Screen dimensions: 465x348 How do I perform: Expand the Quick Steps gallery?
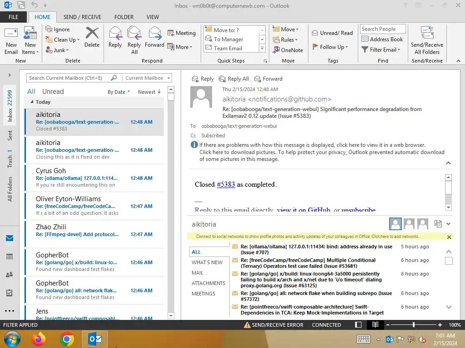(x=262, y=48)
